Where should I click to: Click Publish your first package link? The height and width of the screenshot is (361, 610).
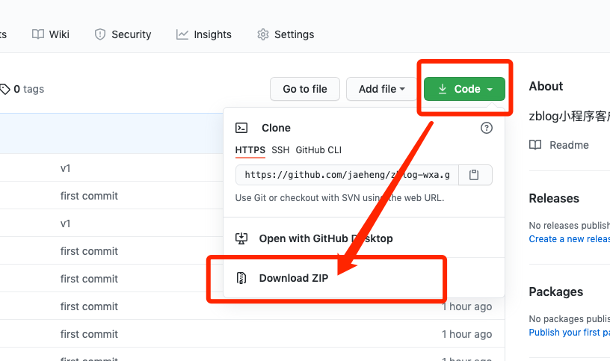(x=569, y=332)
